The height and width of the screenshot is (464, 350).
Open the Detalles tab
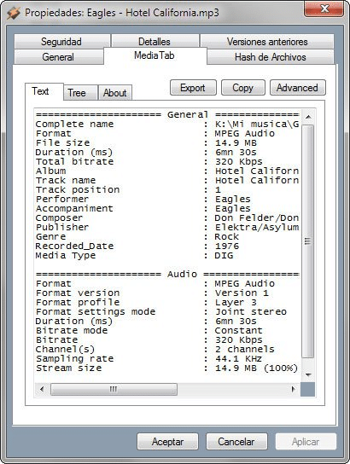155,42
